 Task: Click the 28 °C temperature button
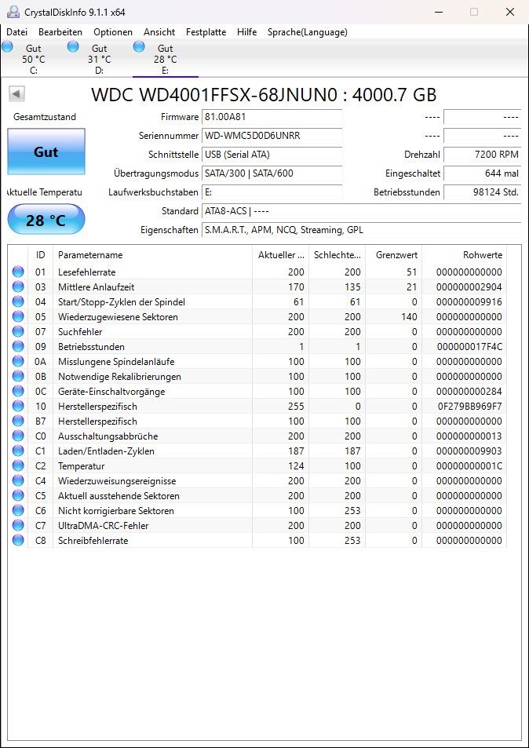click(x=46, y=220)
